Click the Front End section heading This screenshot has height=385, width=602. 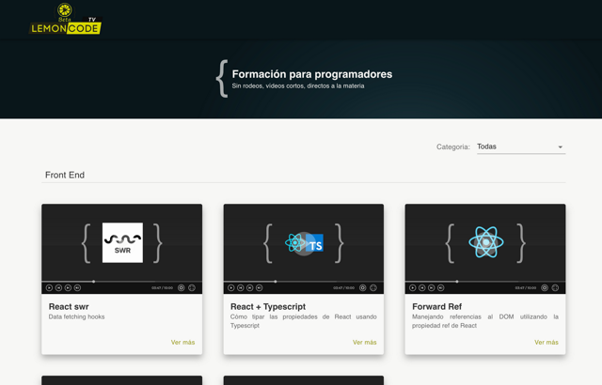pyautogui.click(x=65, y=175)
